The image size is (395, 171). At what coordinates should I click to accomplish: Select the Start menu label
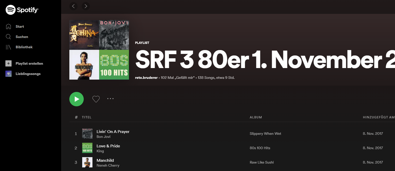pos(20,26)
